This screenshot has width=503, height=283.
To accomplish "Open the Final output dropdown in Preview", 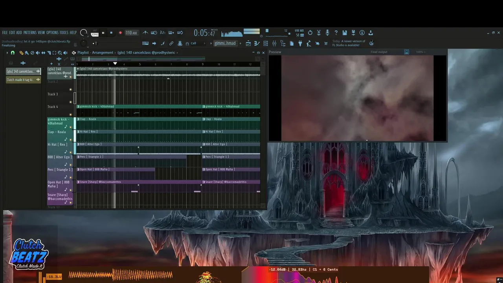I will (379, 52).
